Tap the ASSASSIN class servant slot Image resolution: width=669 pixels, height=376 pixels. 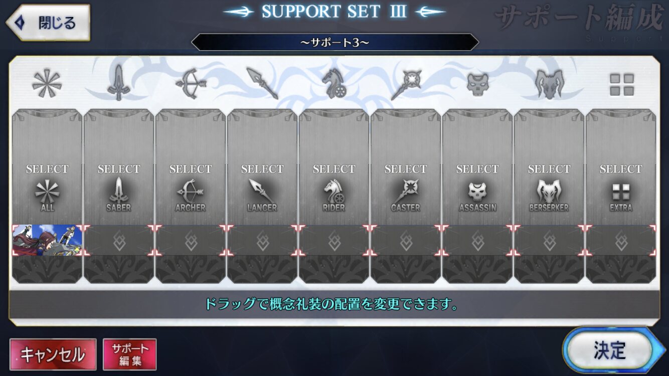tap(477, 166)
